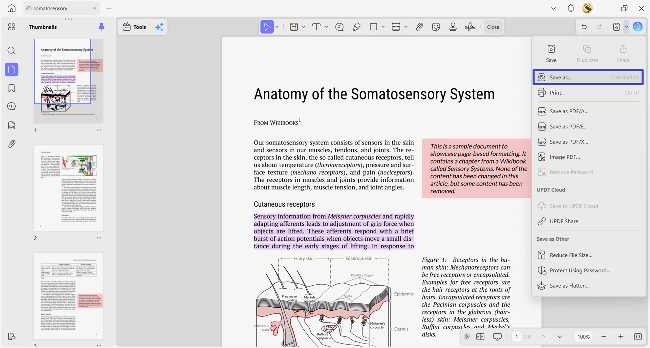This screenshot has width=650, height=348.
Task: Add a new tab with plus button
Action: coord(109,8)
